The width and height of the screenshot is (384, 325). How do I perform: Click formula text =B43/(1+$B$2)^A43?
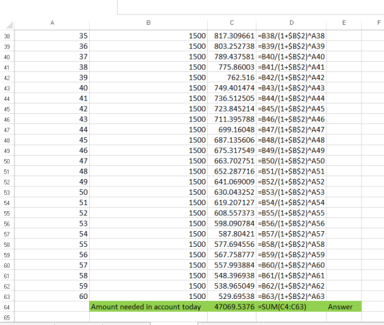click(291, 88)
